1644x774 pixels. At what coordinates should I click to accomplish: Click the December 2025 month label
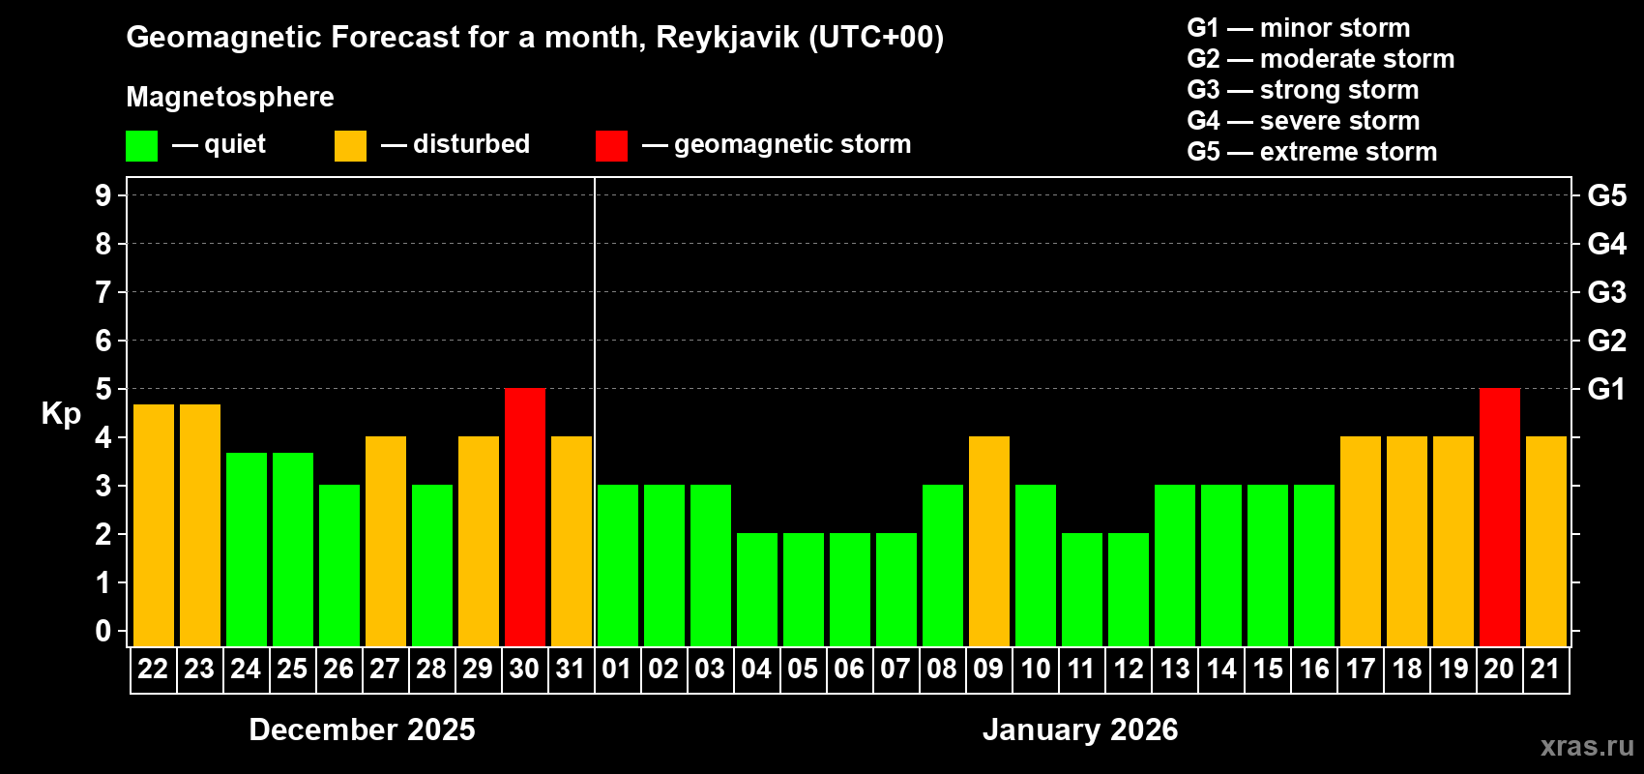(x=363, y=729)
